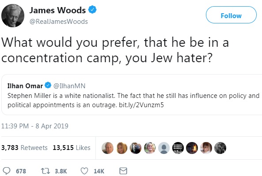Image resolution: width=262 pixels, height=176 pixels.
Task: Open the @RealJamesWoods handle link
Action: coord(59,22)
